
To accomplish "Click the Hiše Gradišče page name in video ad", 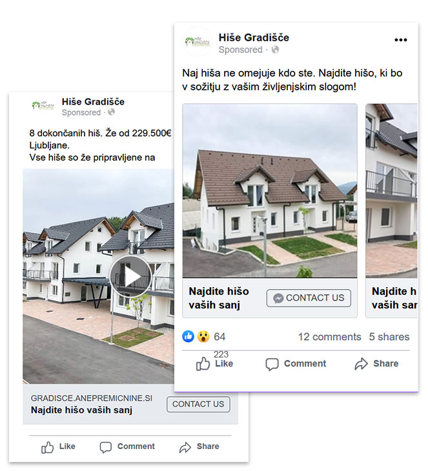I will (93, 102).
